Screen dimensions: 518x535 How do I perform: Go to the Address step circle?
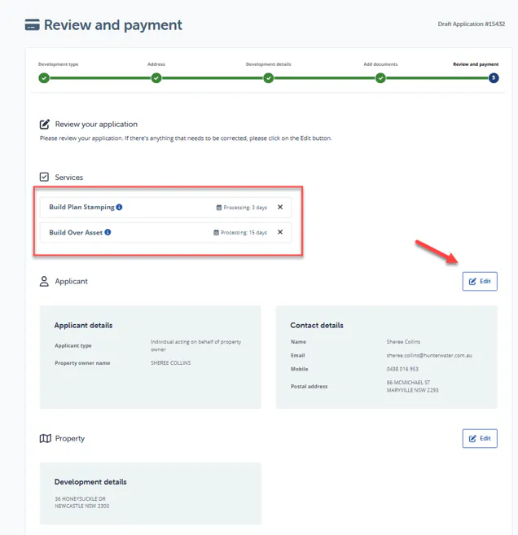click(x=156, y=78)
